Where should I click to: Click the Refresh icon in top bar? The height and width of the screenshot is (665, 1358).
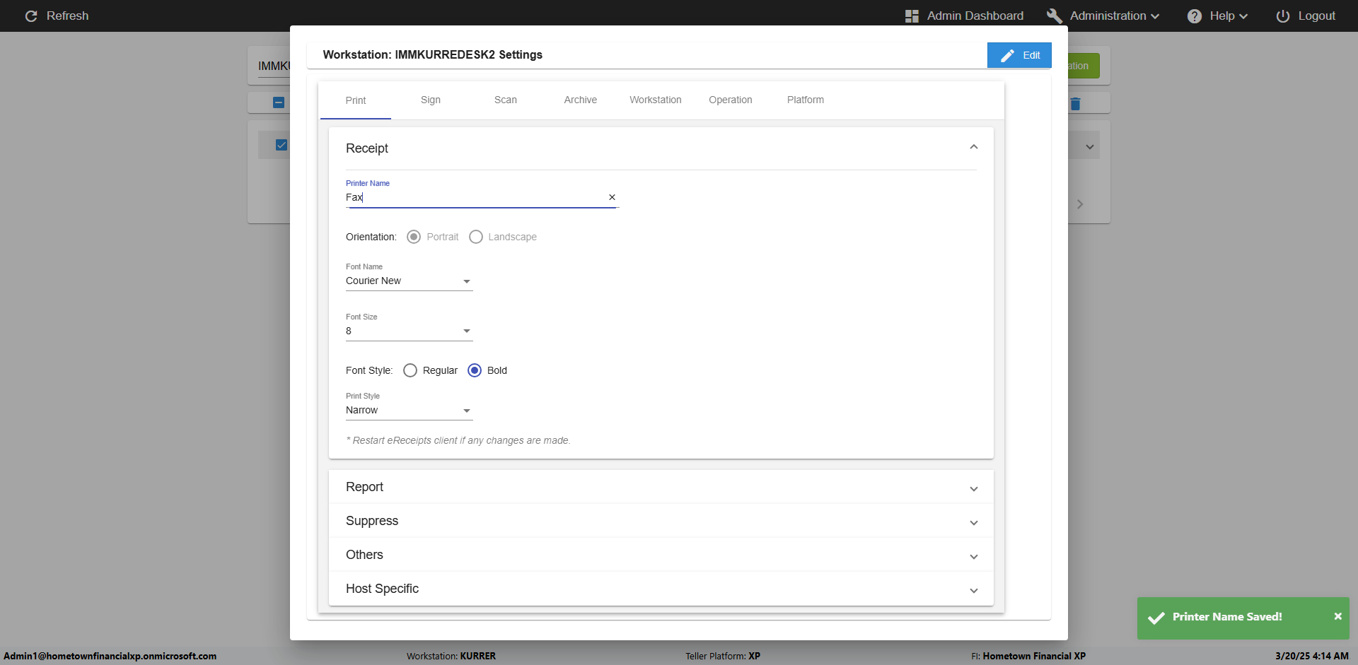31,16
